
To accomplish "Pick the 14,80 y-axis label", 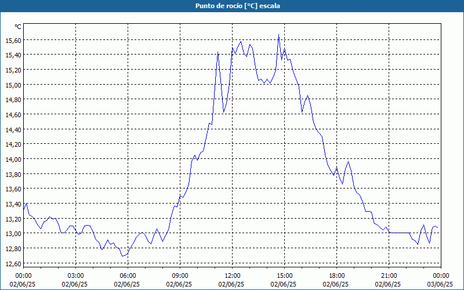I will [x=13, y=100].
